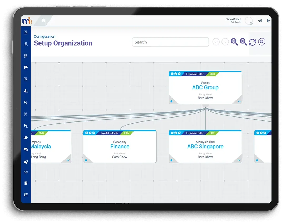286x224 pixels.
Task: Click the Configuration breadcrumb label
Action: pos(45,36)
